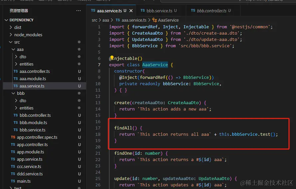The width and height of the screenshot is (296, 189).
Task: Click the TS icon beside main.ts
Action: click(13, 181)
